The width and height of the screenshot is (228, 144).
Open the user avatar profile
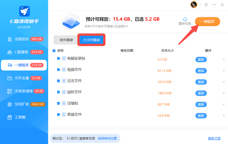pos(194,5)
